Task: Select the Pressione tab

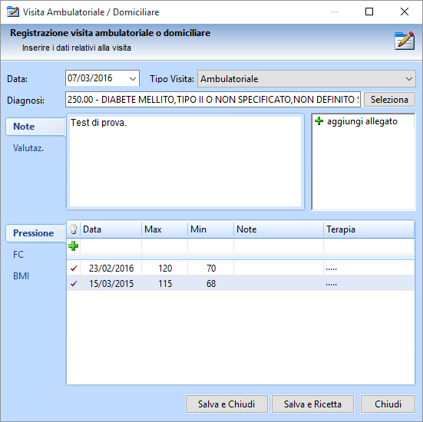Action: click(x=36, y=233)
